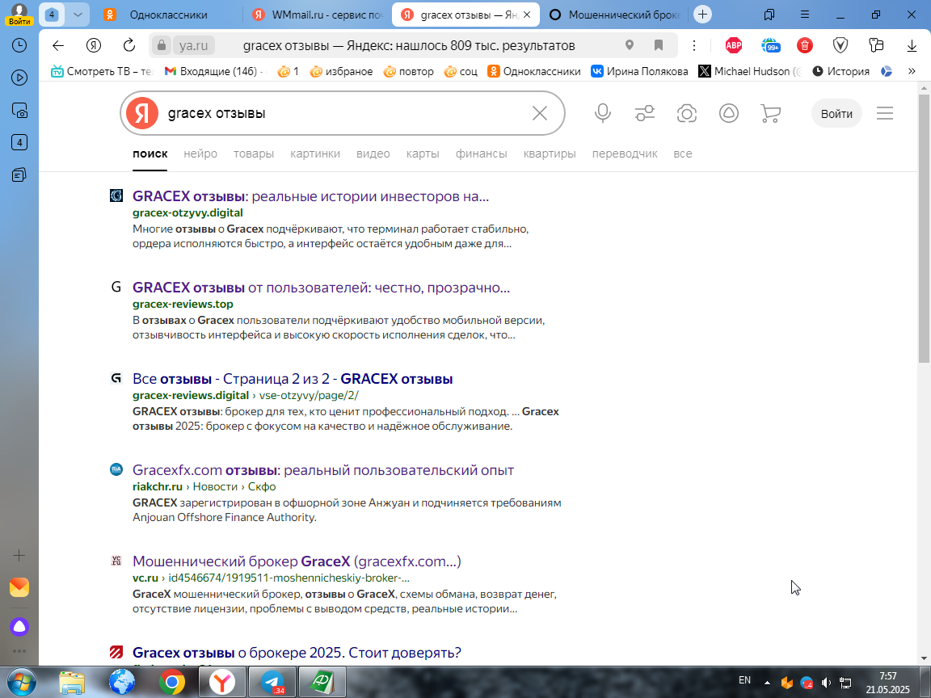Select картинки search category
Image resolution: width=931 pixels, height=698 pixels.
(x=315, y=153)
